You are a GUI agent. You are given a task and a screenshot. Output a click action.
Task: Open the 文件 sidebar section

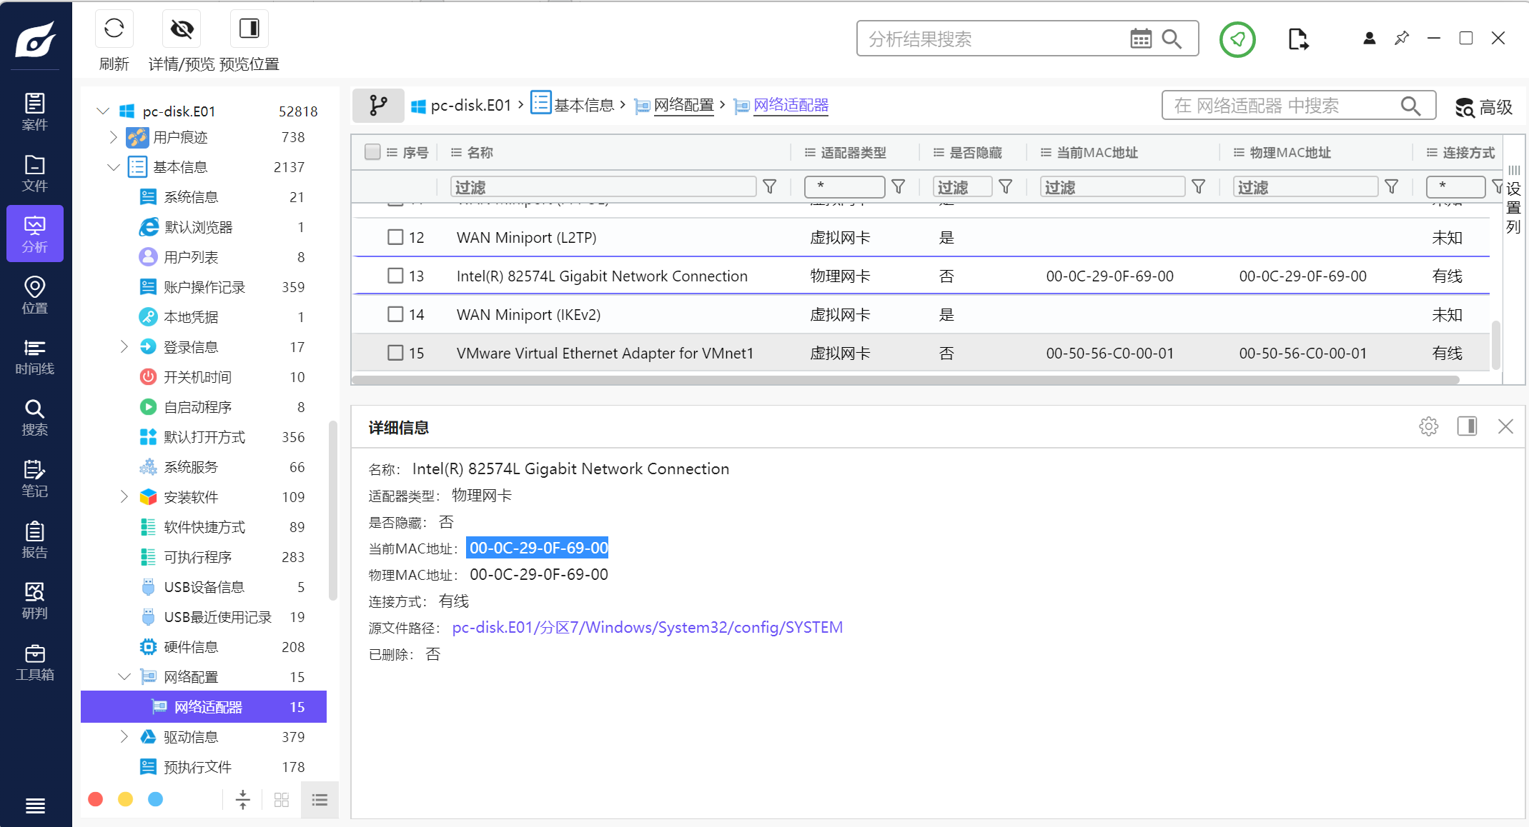coord(34,174)
